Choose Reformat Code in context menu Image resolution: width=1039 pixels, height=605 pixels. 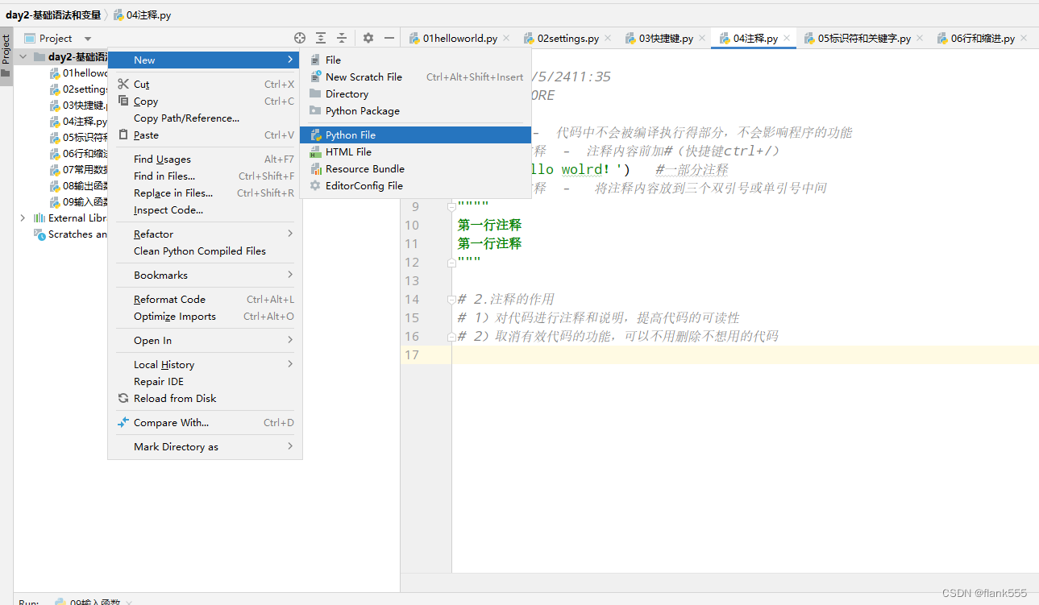(205, 299)
